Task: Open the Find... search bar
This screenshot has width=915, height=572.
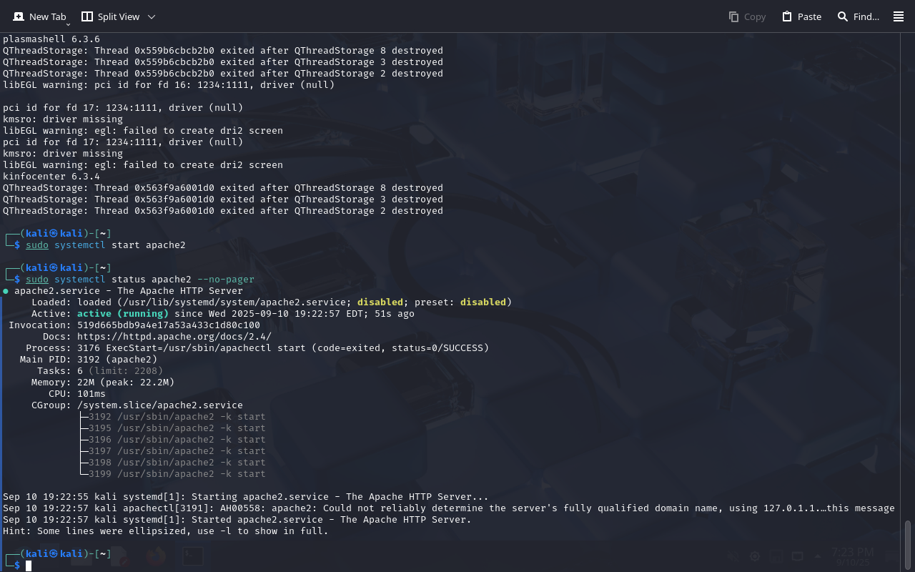Action: (858, 16)
